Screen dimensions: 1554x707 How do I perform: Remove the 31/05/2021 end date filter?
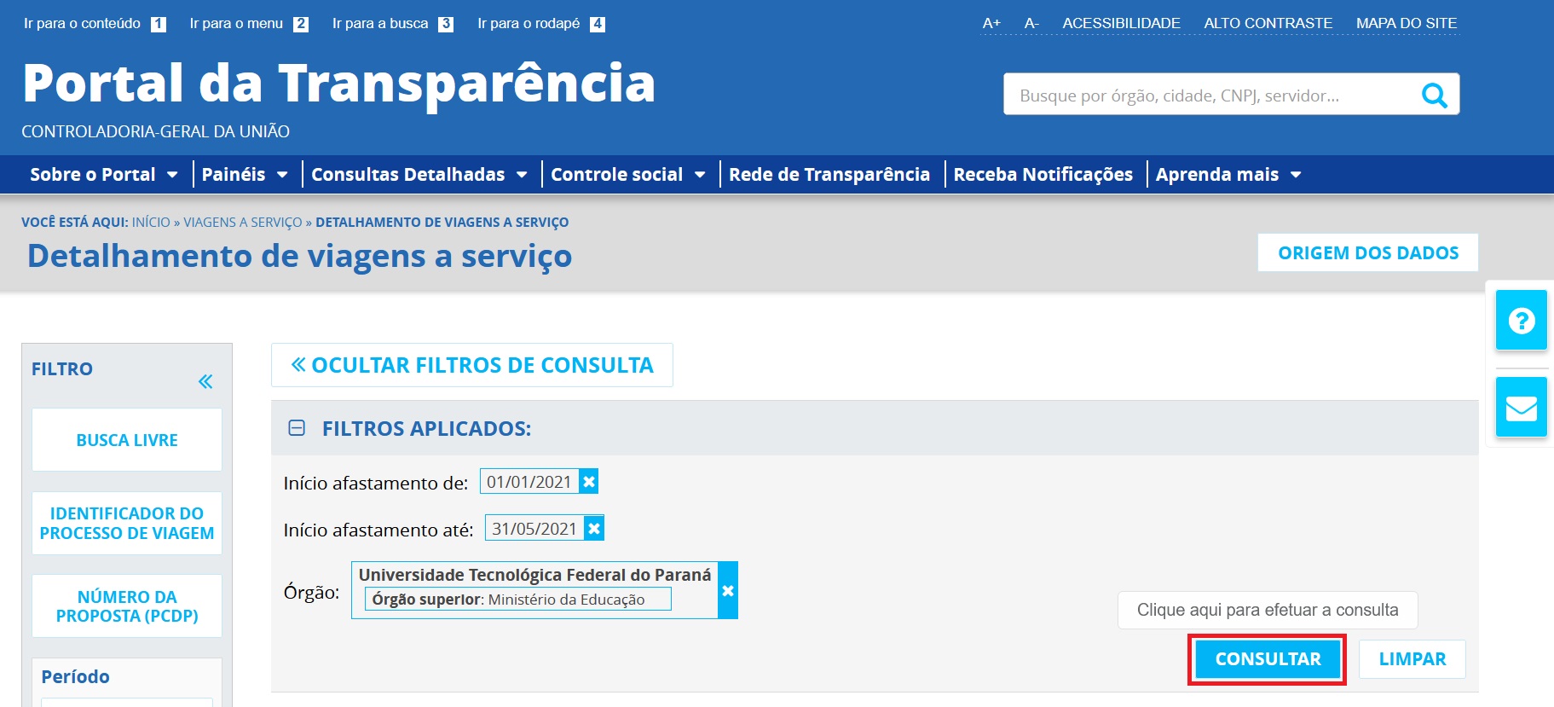pos(594,529)
